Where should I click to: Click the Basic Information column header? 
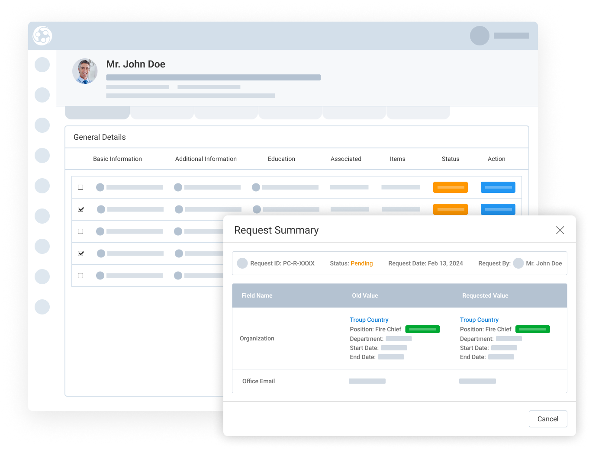tap(117, 159)
